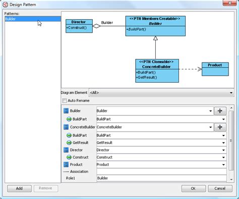This screenshot has height=199, width=239.
Task: Click the Builder class icon in the mapping list
Action: pos(66,111)
